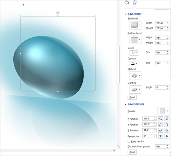Click the Y Rotation rotate down icon
This screenshot has height=156, width=171.
(x=167, y=125)
